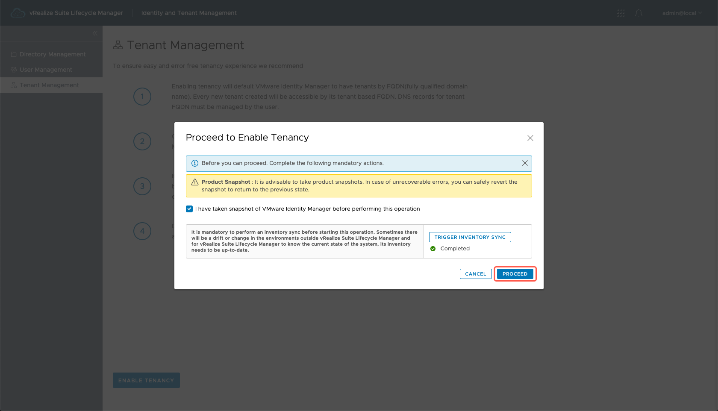Cancel the enable tenancy dialog
Image resolution: width=718 pixels, height=411 pixels.
[x=475, y=274]
